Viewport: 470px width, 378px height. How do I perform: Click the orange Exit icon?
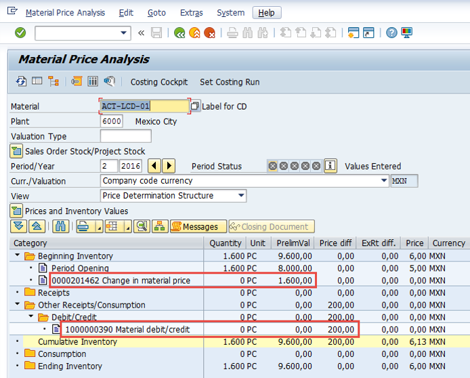click(194, 33)
